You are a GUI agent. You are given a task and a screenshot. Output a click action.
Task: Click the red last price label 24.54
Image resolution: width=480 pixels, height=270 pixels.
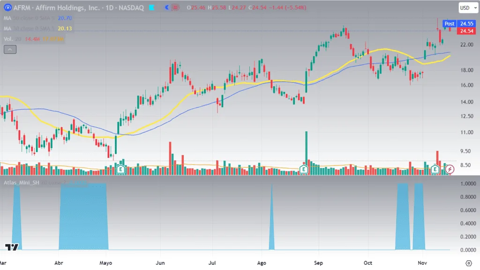coord(466,31)
